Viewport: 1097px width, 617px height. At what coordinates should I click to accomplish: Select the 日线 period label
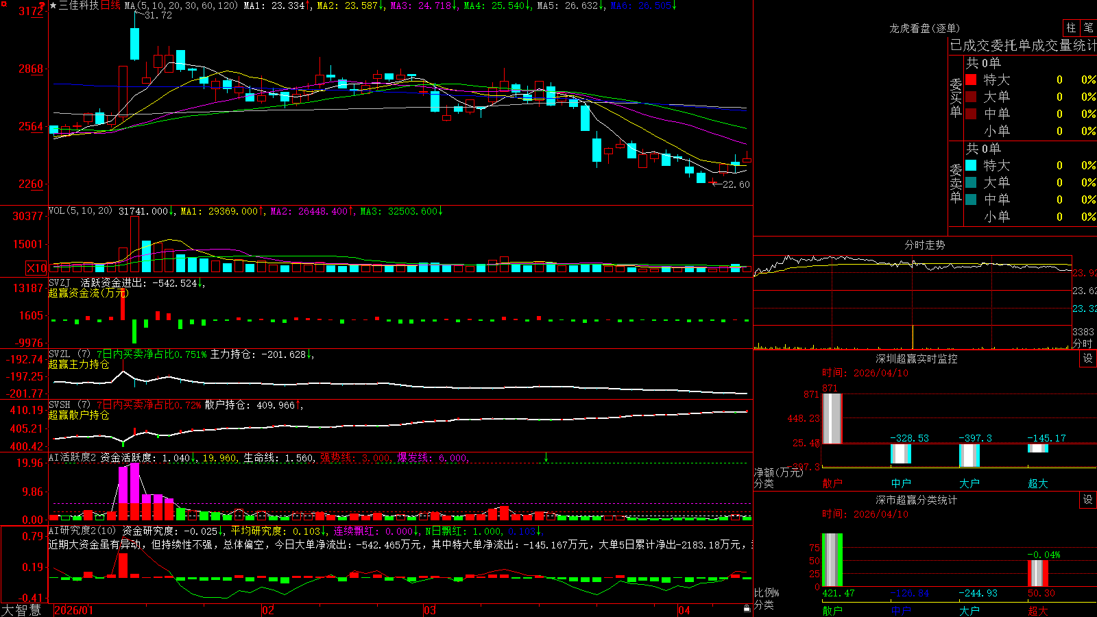point(110,5)
